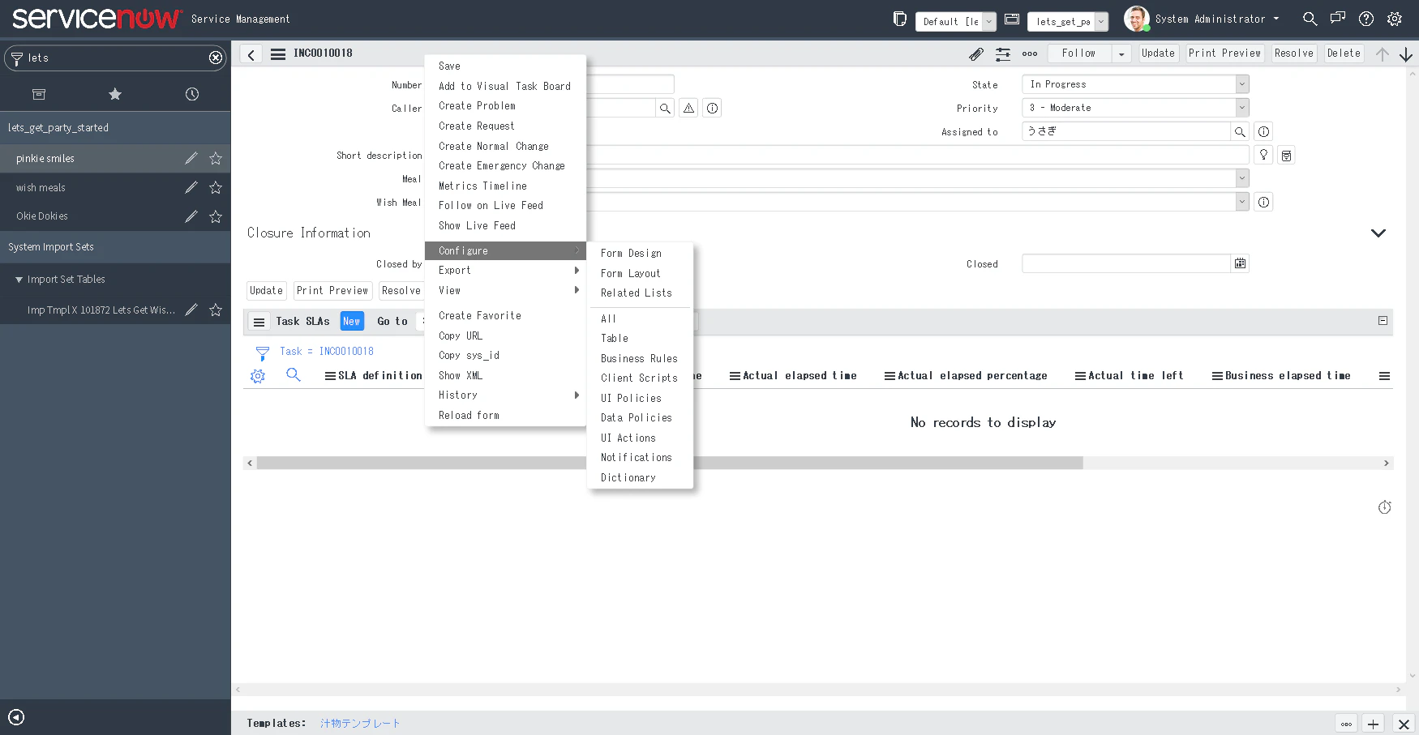Personalize list columns gear icon

[258, 376]
